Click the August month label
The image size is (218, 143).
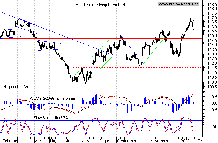pos(105,141)
